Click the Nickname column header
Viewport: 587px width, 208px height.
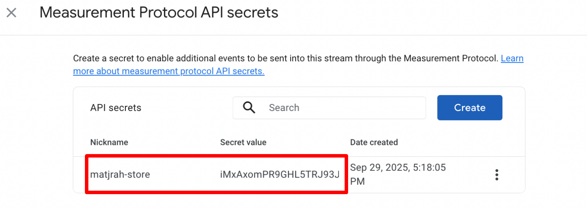click(109, 142)
